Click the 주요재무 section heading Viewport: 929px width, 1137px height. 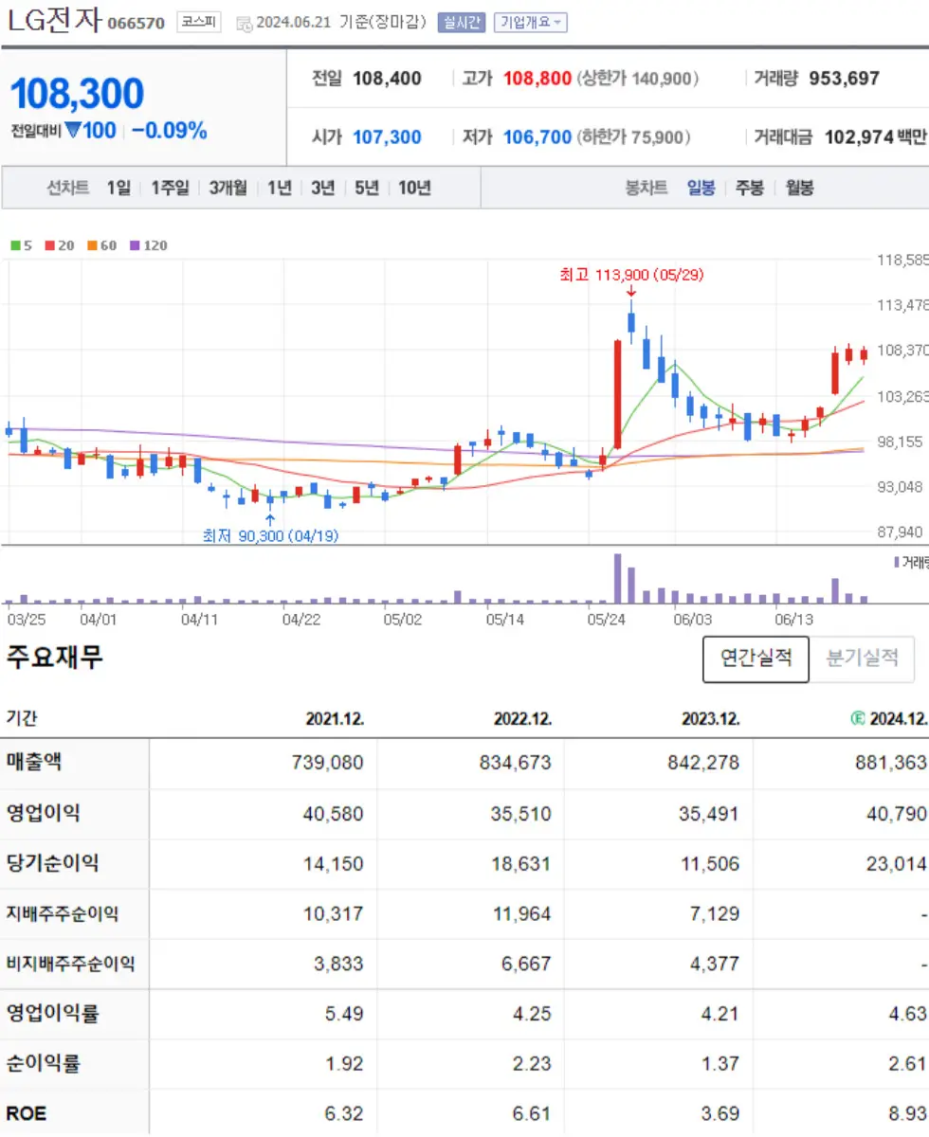pyautogui.click(x=55, y=656)
